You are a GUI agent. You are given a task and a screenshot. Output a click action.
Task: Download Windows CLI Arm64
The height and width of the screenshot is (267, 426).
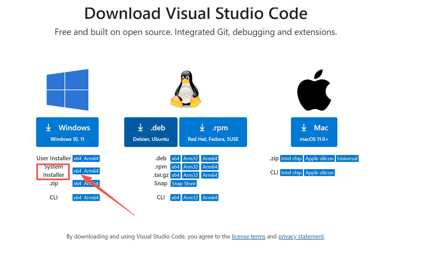click(x=91, y=198)
